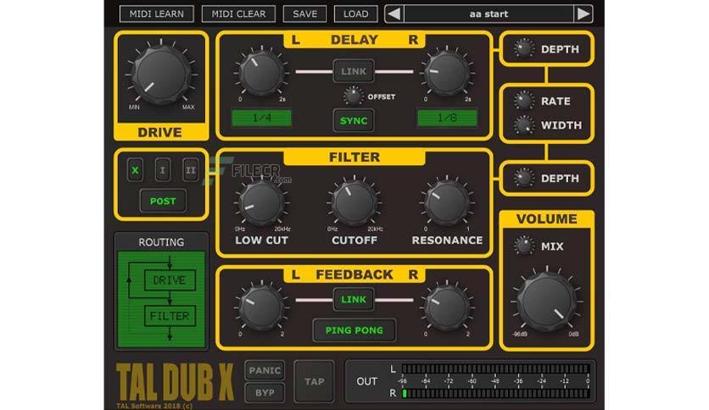Screen dimensions: 709x410
Task: Toggle the PING PONG button
Action: pos(354,330)
